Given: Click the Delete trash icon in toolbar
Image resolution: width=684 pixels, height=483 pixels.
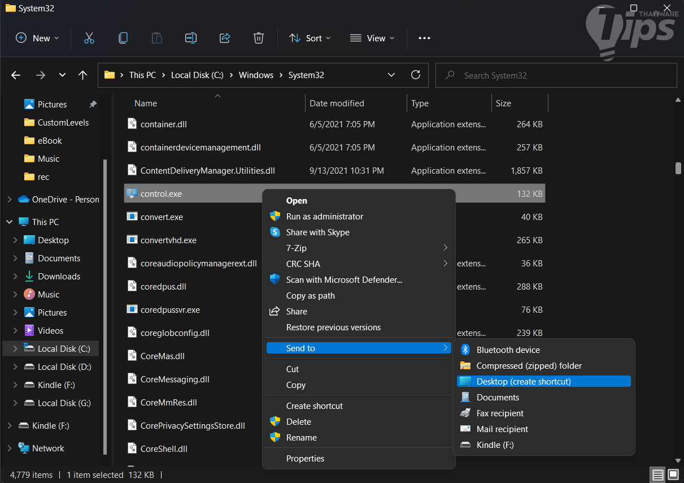Looking at the screenshot, I should [x=258, y=38].
